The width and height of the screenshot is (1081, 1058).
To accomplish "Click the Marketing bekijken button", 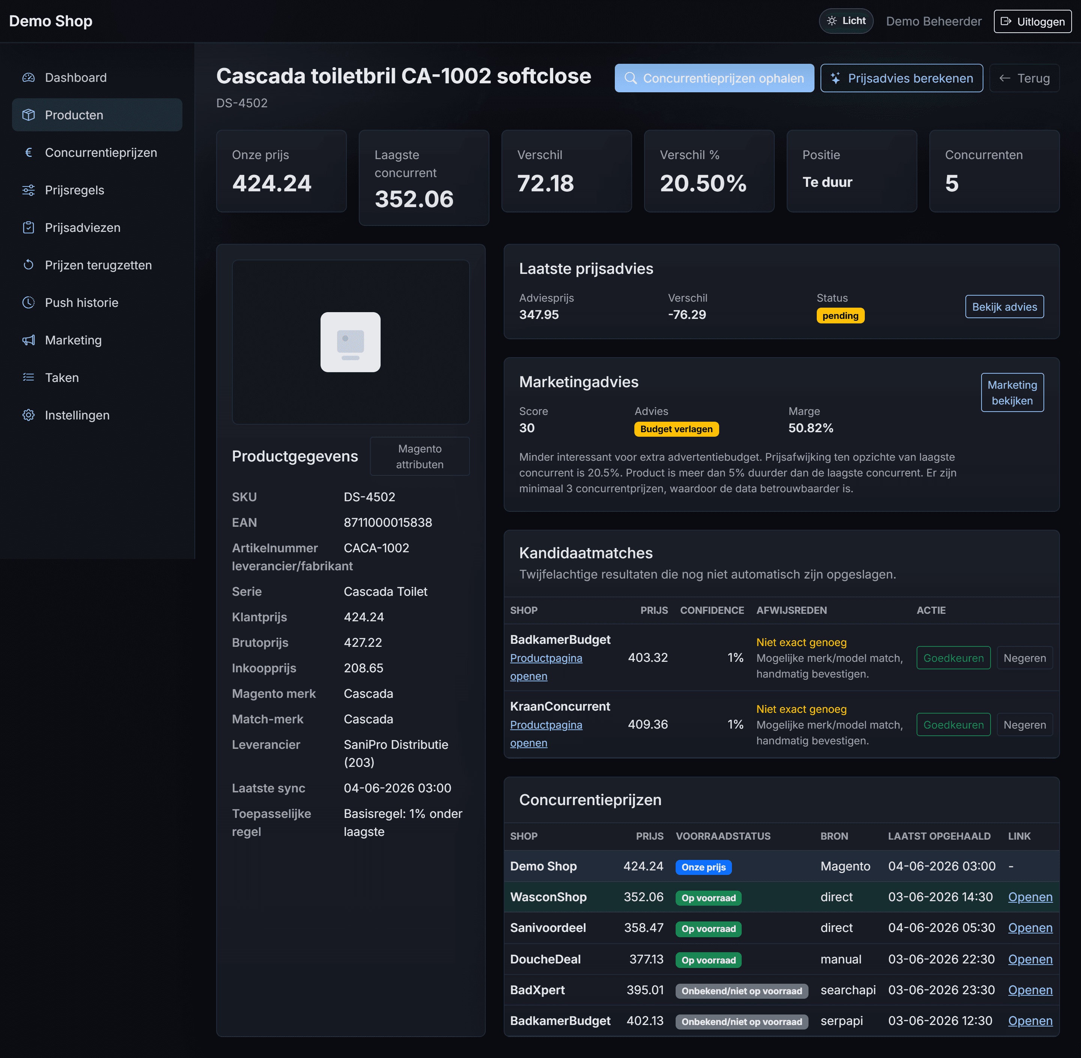I will [x=1012, y=392].
